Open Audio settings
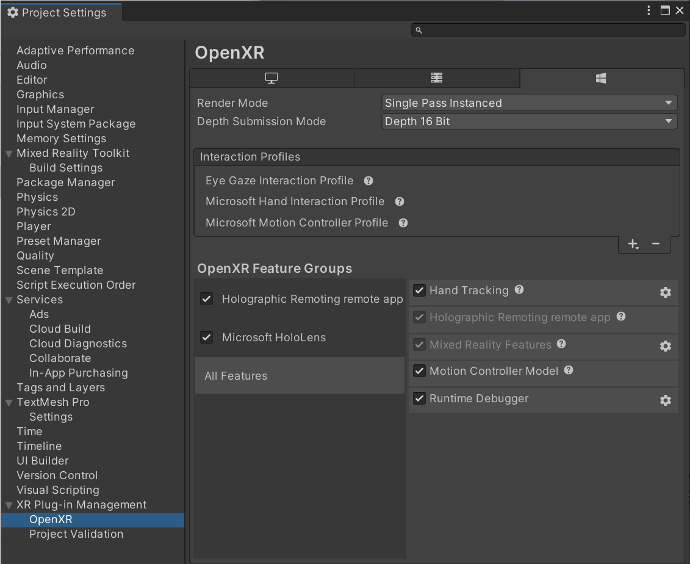 [32, 65]
